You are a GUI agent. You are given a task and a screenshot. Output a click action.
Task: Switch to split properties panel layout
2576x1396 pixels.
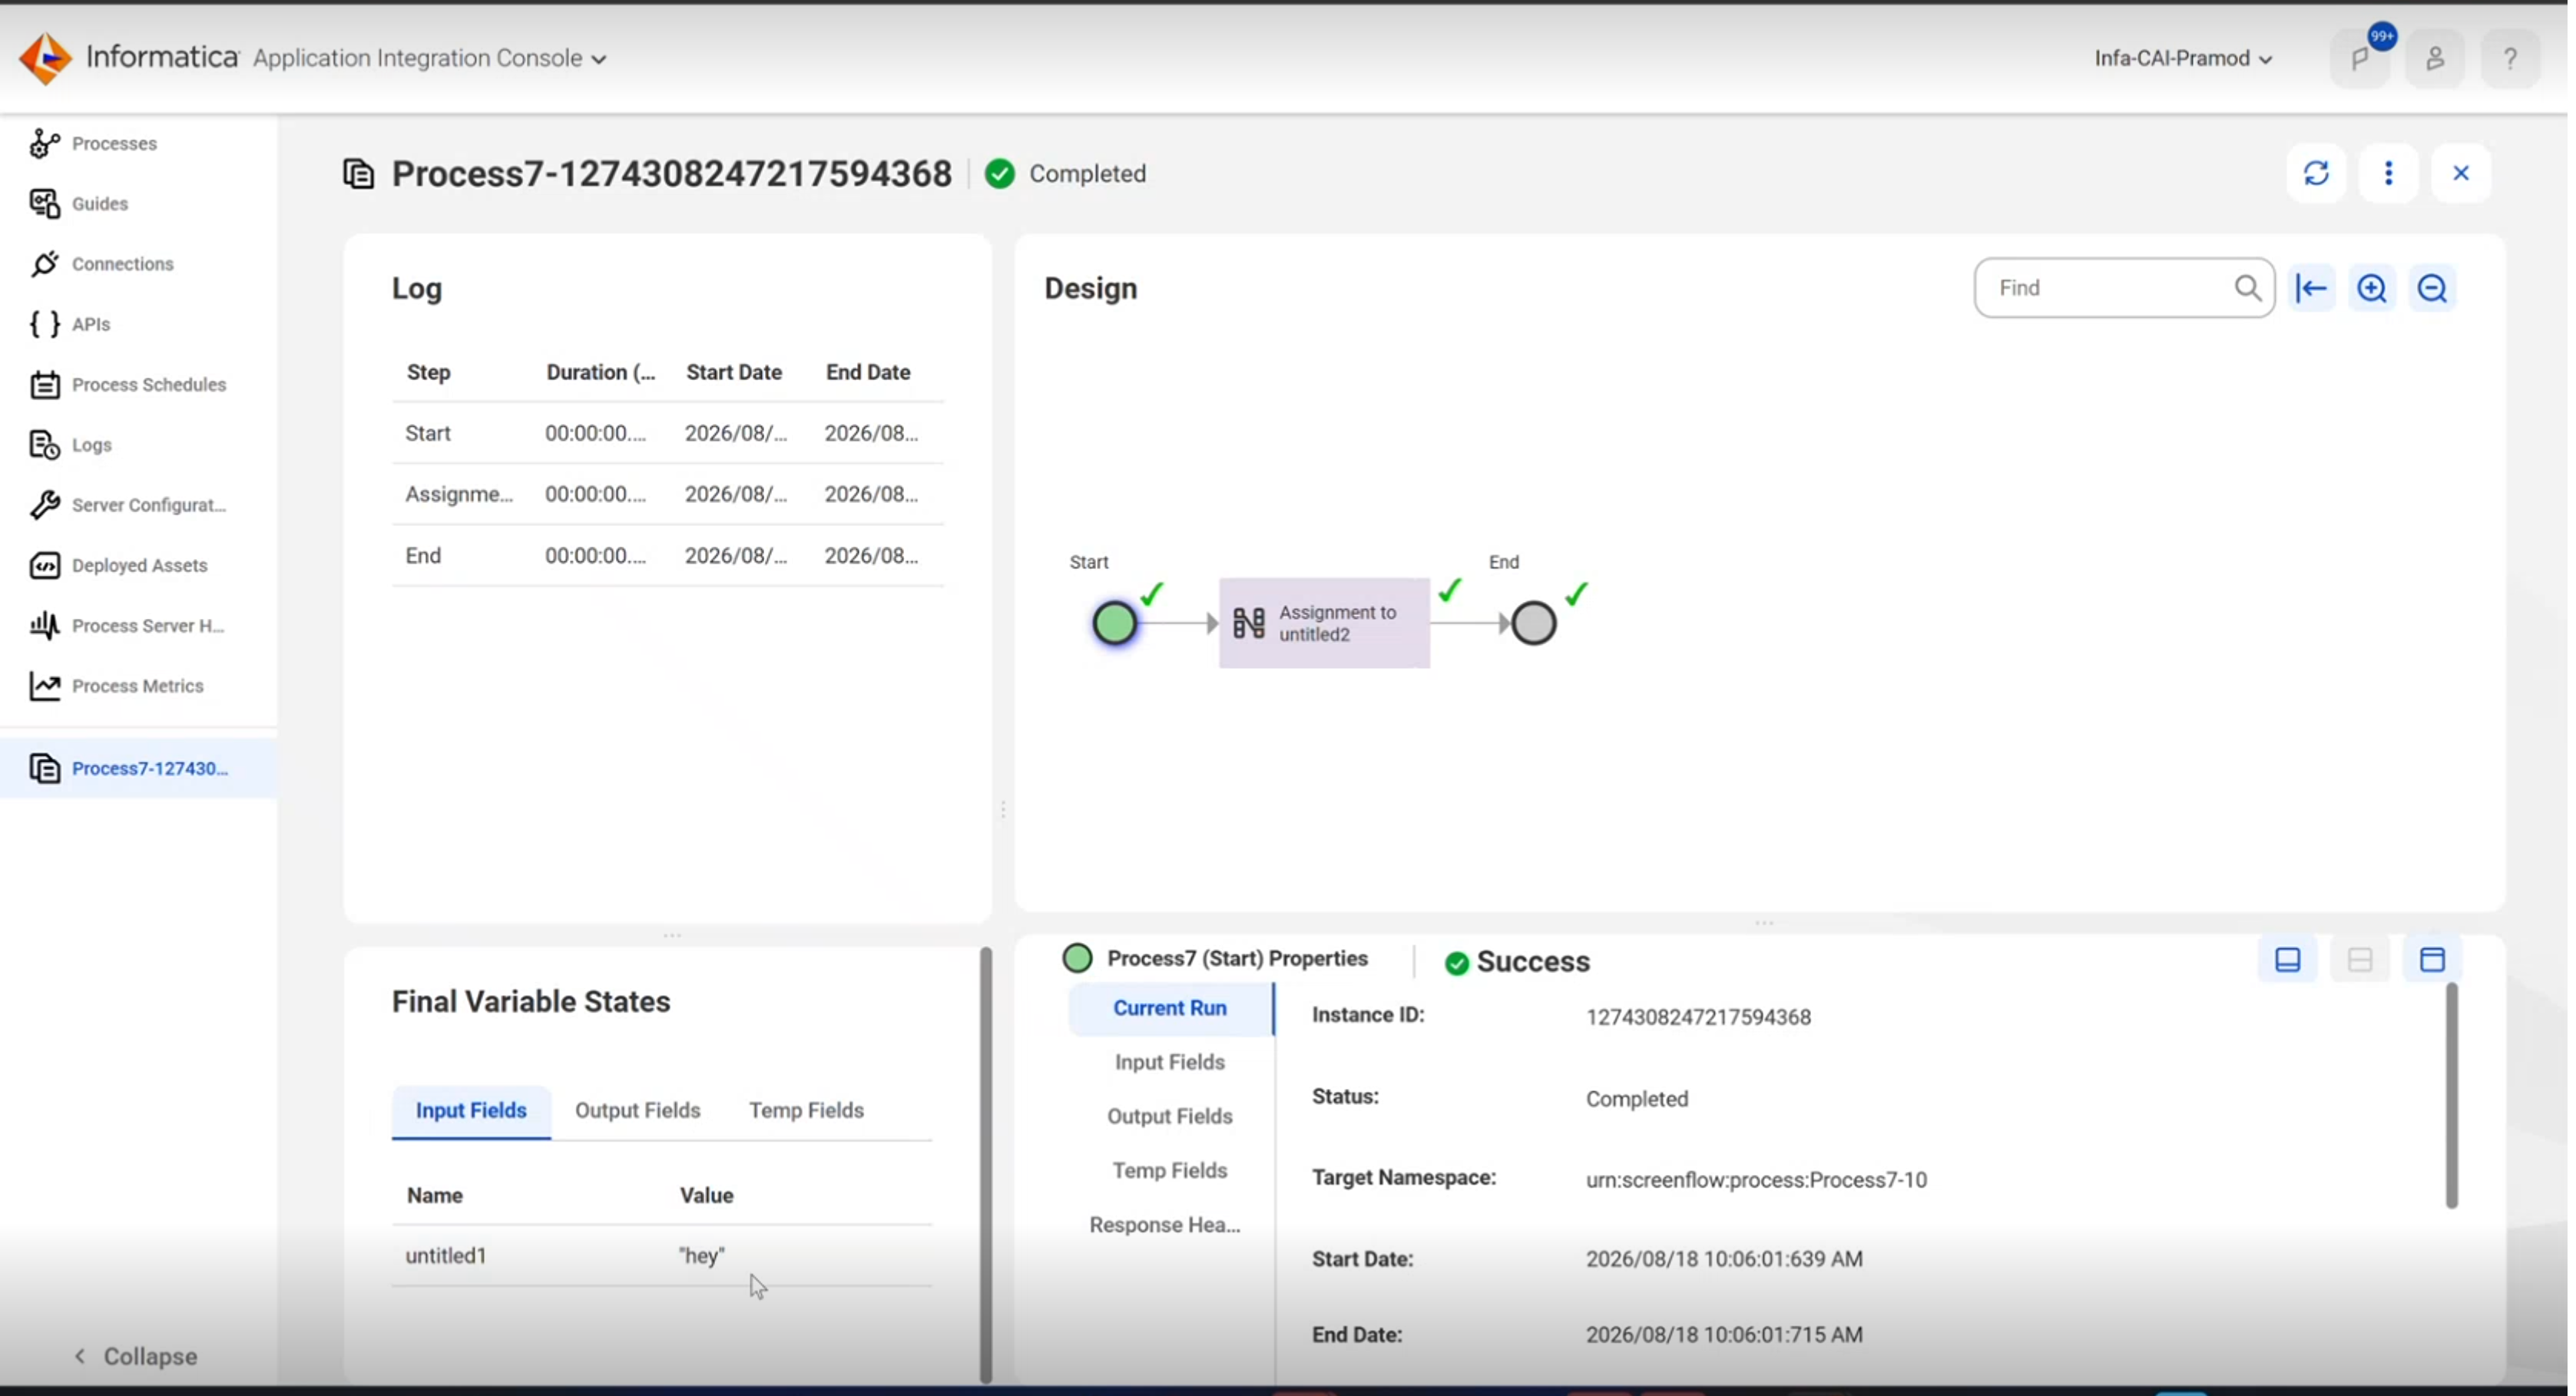coord(2360,960)
